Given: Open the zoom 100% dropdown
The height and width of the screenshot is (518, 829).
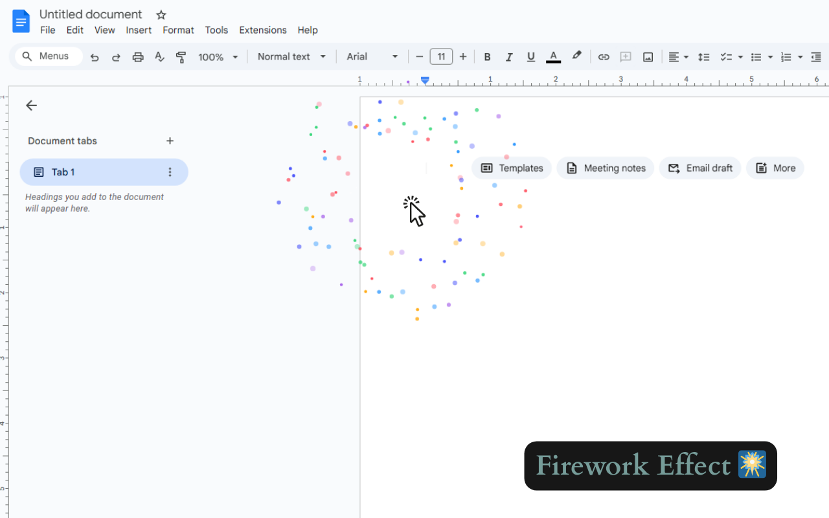Looking at the screenshot, I should tap(218, 57).
